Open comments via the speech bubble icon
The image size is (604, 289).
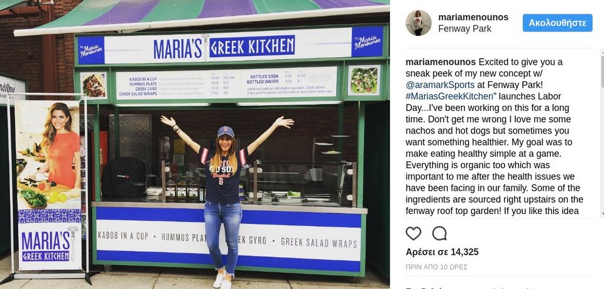click(439, 234)
